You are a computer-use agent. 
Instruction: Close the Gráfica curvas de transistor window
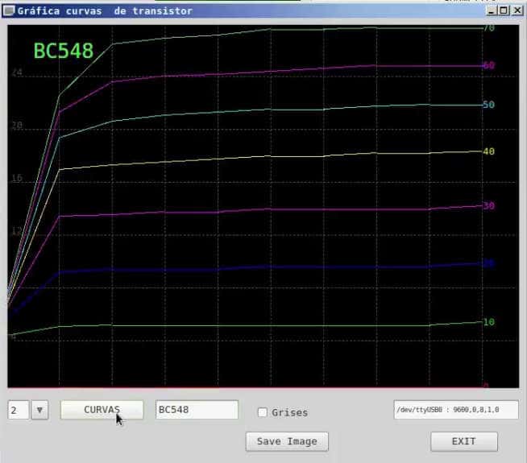click(x=517, y=10)
